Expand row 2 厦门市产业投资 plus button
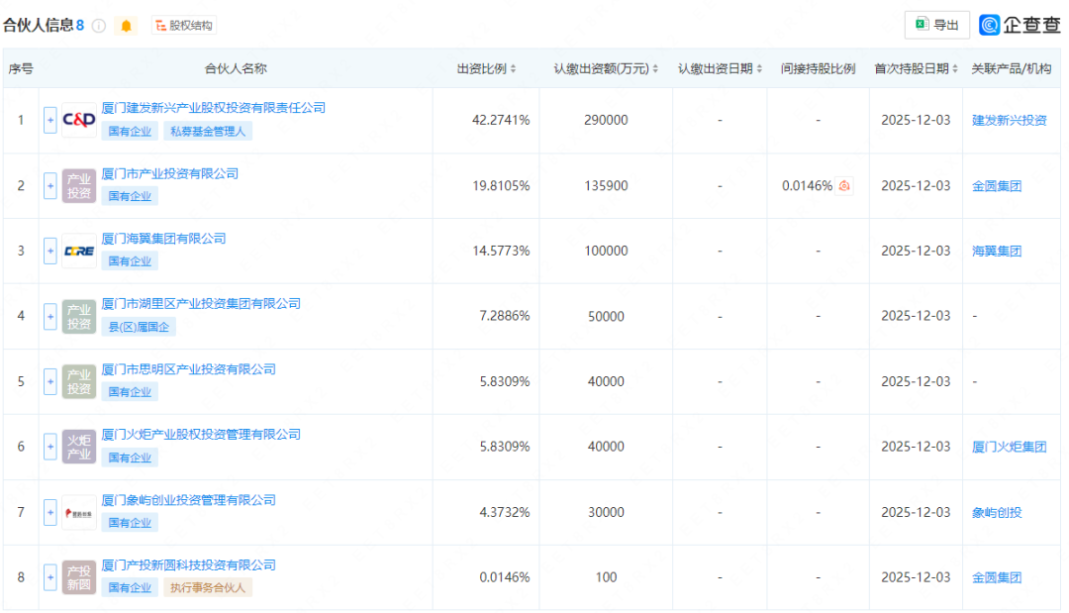The width and height of the screenshot is (1069, 613). coord(49,185)
